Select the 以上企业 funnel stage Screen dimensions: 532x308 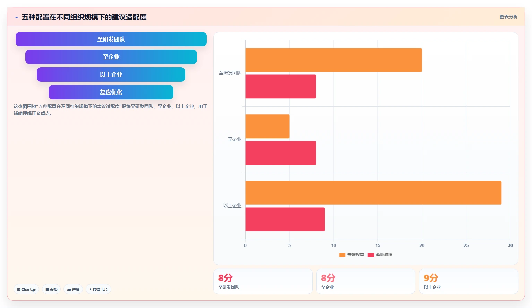[x=111, y=74]
